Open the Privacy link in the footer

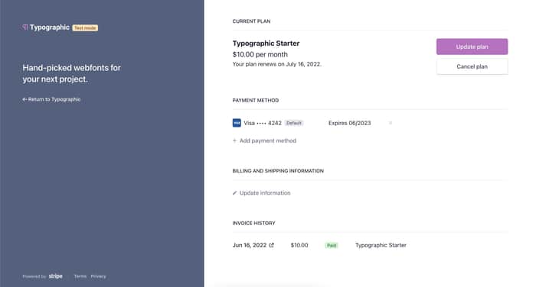pos(99,276)
